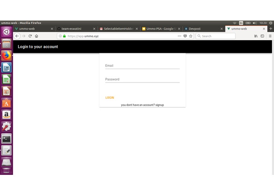
Task: Click the forward navigation arrow
Action: click(x=24, y=36)
